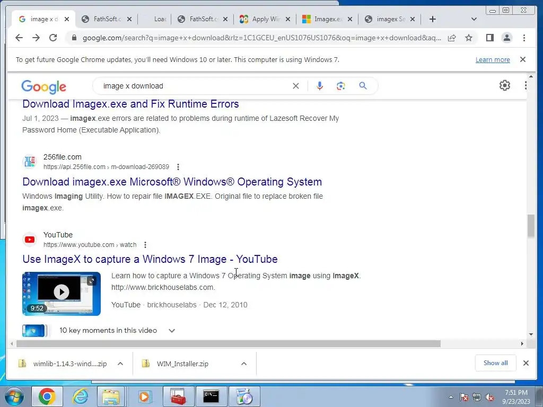The width and height of the screenshot is (543, 407).
Task: Open the key moments preview thumbnail
Action: (x=34, y=331)
